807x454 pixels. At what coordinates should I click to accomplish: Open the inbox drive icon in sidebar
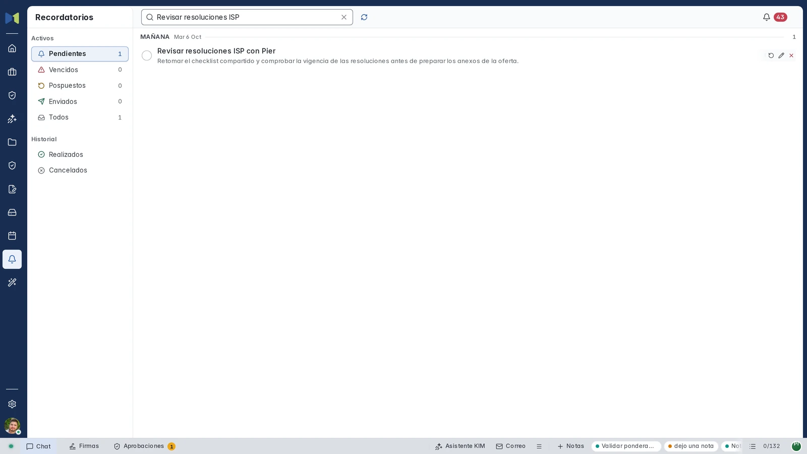point(12,212)
